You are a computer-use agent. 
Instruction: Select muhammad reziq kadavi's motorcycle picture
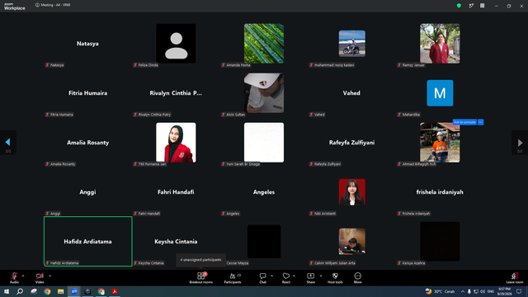click(352, 44)
